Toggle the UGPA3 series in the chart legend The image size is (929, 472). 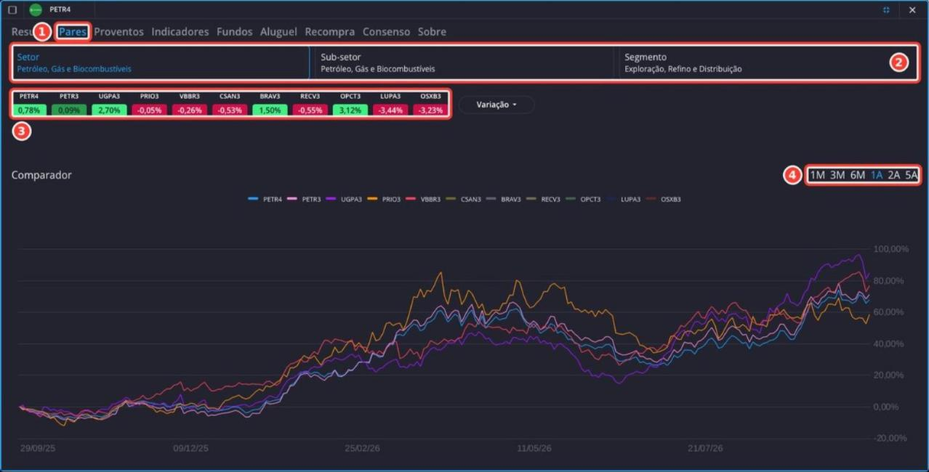pyautogui.click(x=345, y=199)
